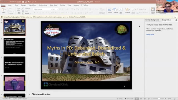Switch to Normal view icon
The height and width of the screenshot is (100, 178).
pos(137,99)
